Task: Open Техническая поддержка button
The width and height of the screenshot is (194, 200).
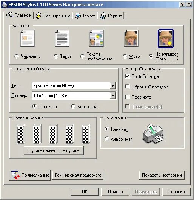Action: [x=78, y=175]
